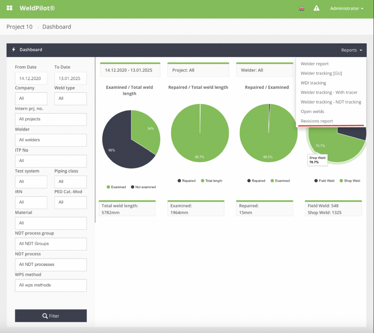The height and width of the screenshot is (333, 374).
Task: Select Open welds in the Reports menu
Action: (312, 111)
